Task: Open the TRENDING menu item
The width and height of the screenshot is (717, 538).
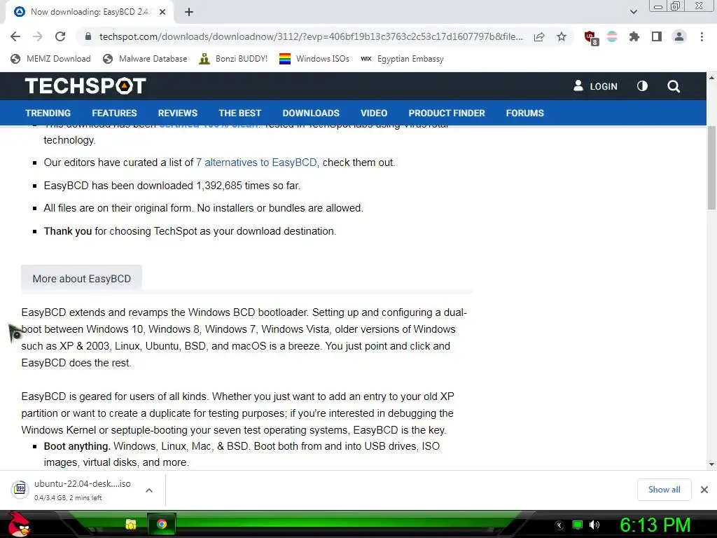Action: coord(48,113)
